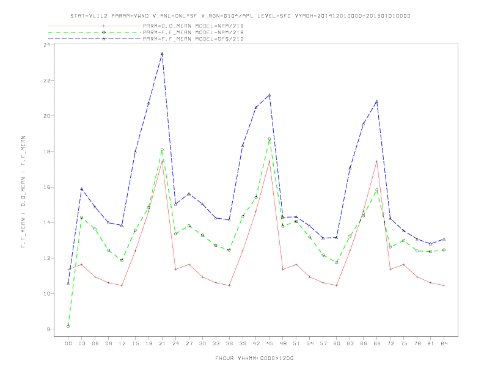Click x-axis tick label 42
484x374 pixels.
coord(256,343)
